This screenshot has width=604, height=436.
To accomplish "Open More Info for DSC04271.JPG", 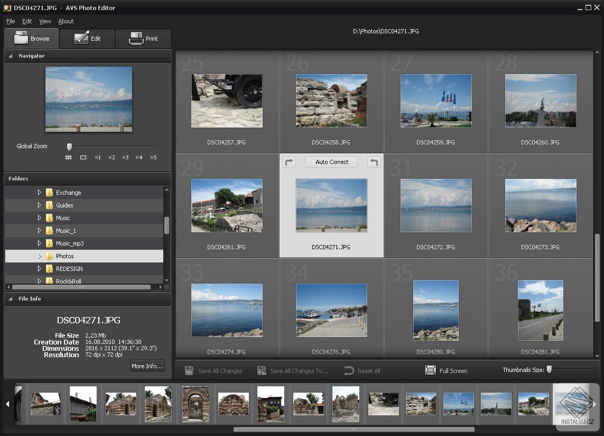I will pyautogui.click(x=147, y=366).
